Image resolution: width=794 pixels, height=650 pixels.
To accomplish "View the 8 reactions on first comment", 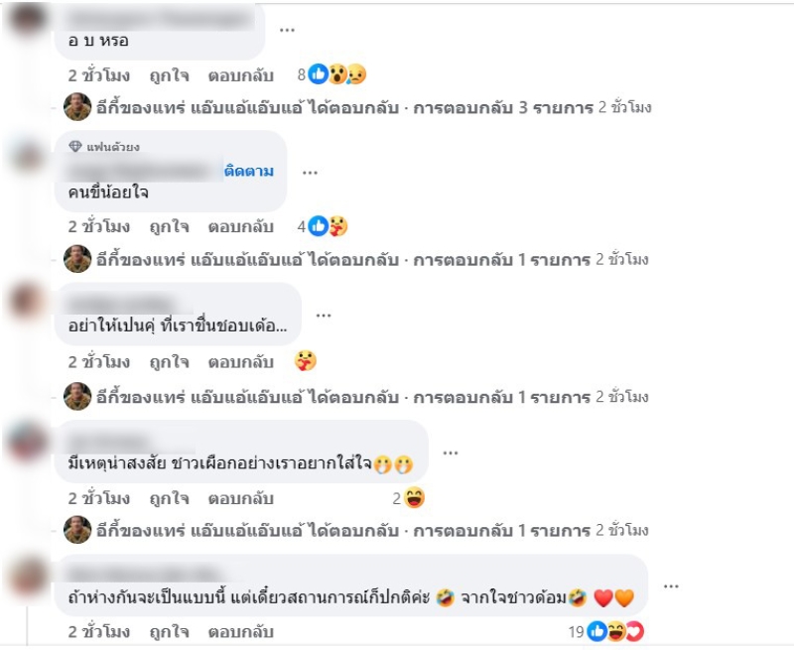I will (x=331, y=74).
